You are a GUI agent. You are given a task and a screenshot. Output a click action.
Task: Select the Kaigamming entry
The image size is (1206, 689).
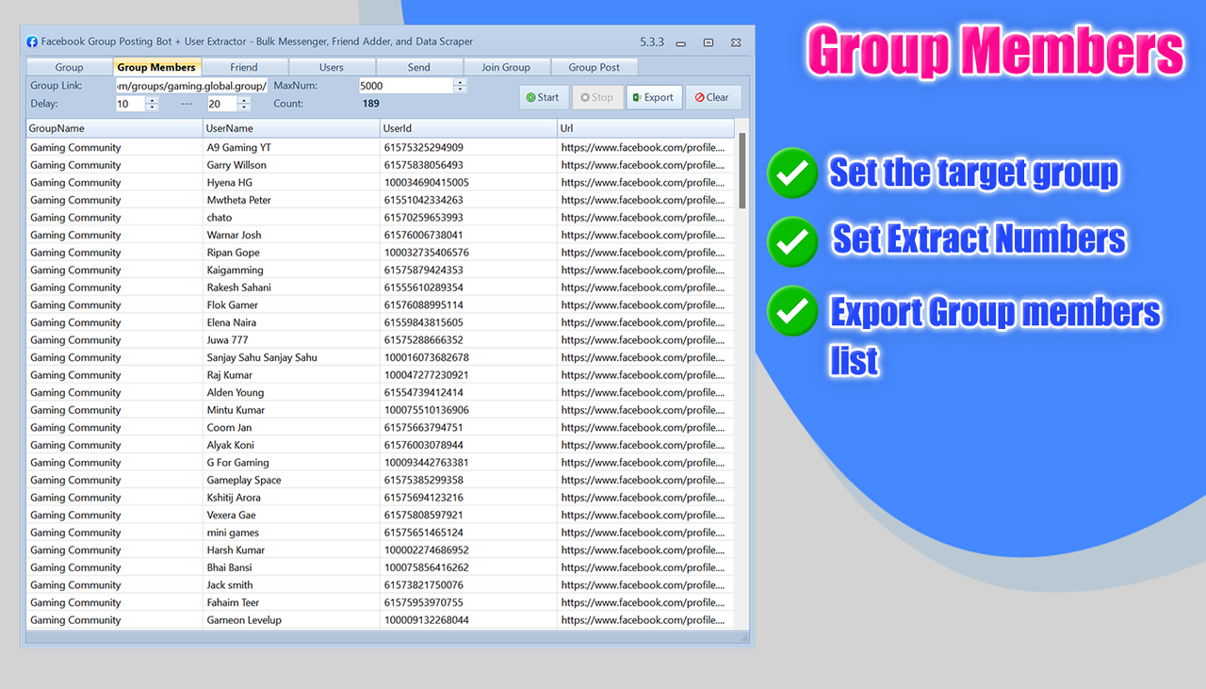click(380, 270)
